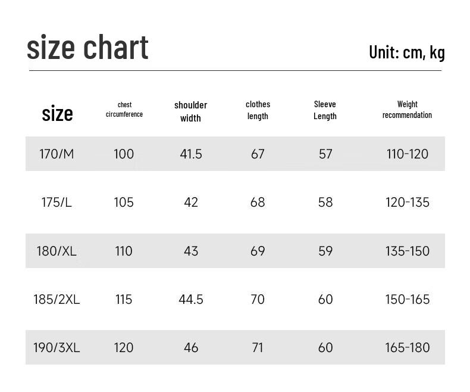Click the 58 sleeve length value
Screen dimensions: 470x392
tap(325, 202)
